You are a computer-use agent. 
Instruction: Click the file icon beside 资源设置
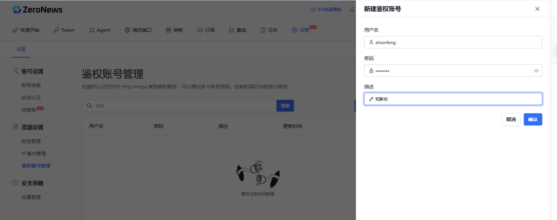(15, 127)
